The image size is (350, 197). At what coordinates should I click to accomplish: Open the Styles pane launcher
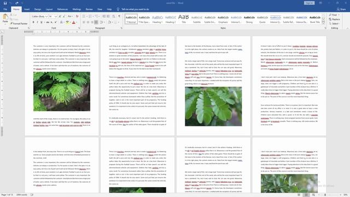point(325,28)
